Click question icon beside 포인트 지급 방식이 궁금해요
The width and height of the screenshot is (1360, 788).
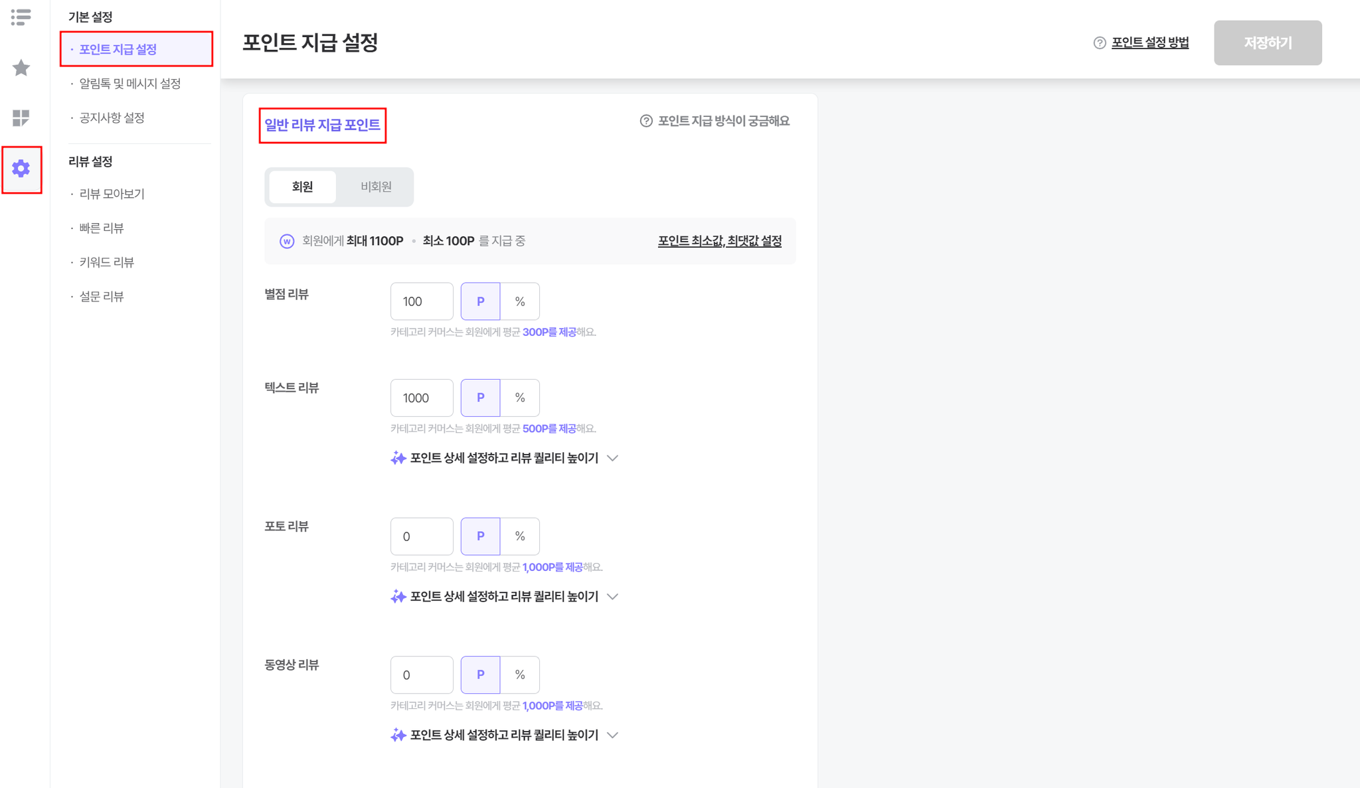click(646, 121)
